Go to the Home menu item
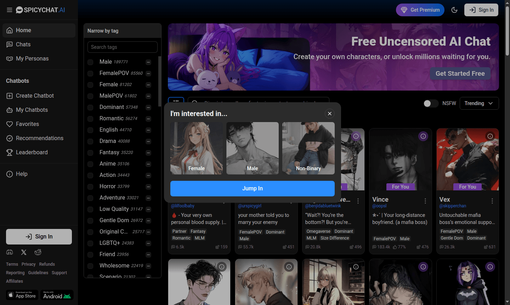Image resolution: width=510 pixels, height=305 pixels. (23, 30)
